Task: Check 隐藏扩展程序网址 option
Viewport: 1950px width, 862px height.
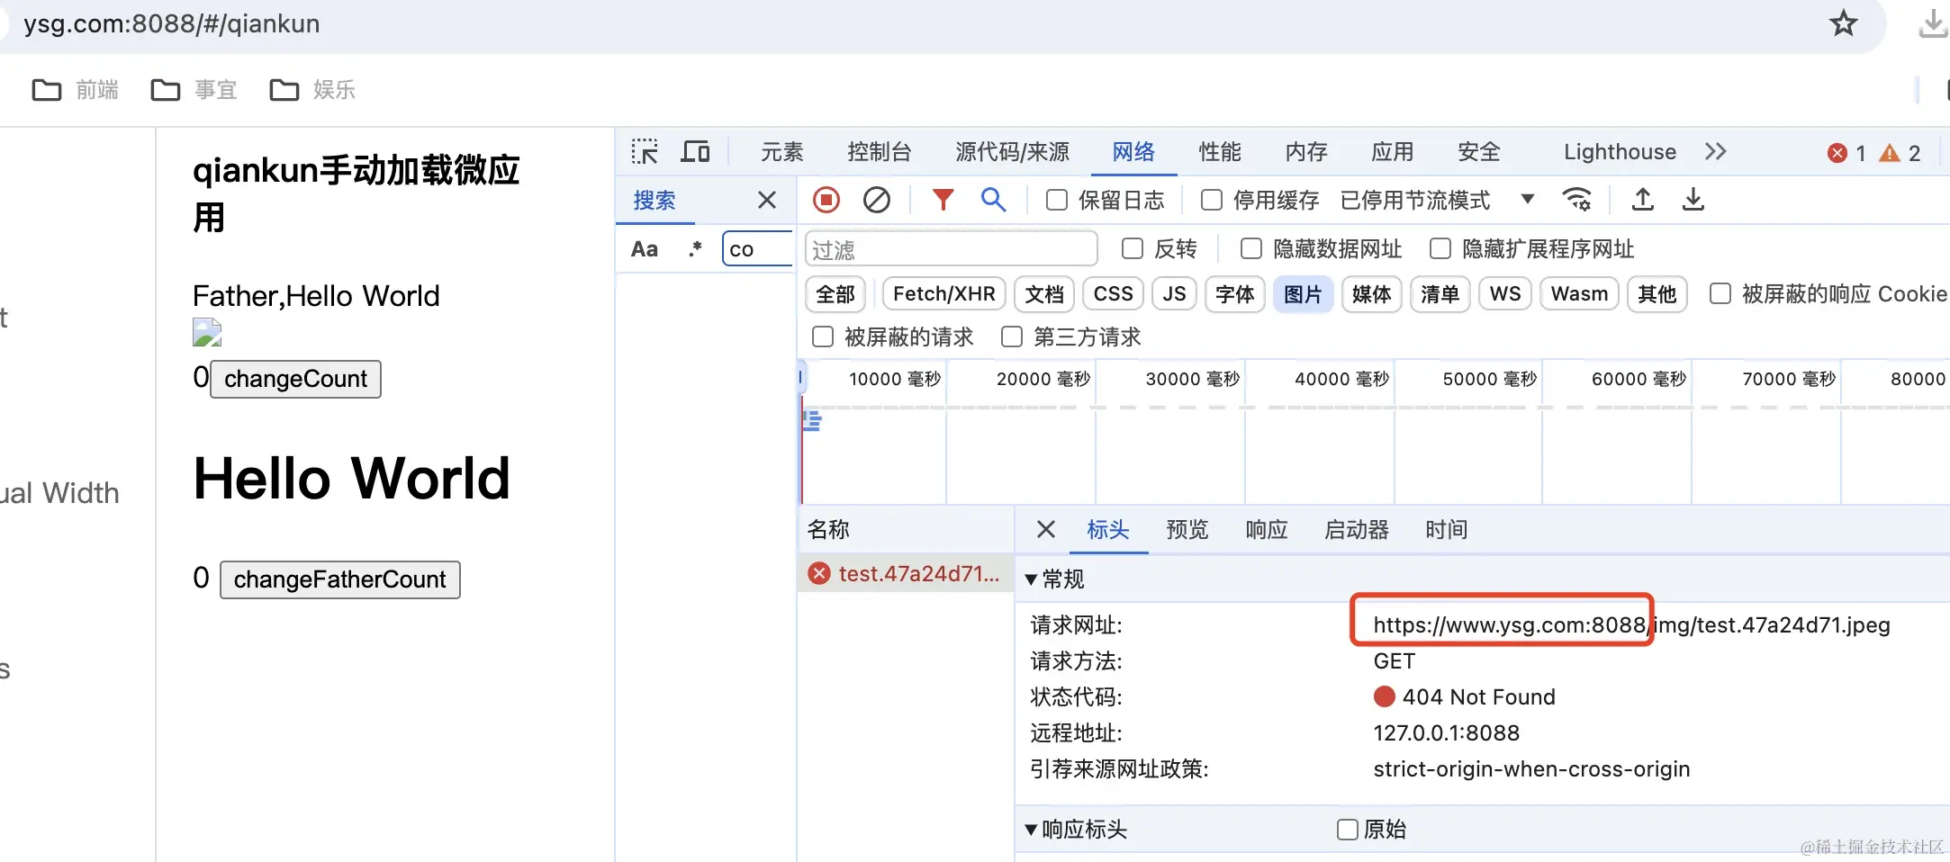Action: [x=1440, y=248]
